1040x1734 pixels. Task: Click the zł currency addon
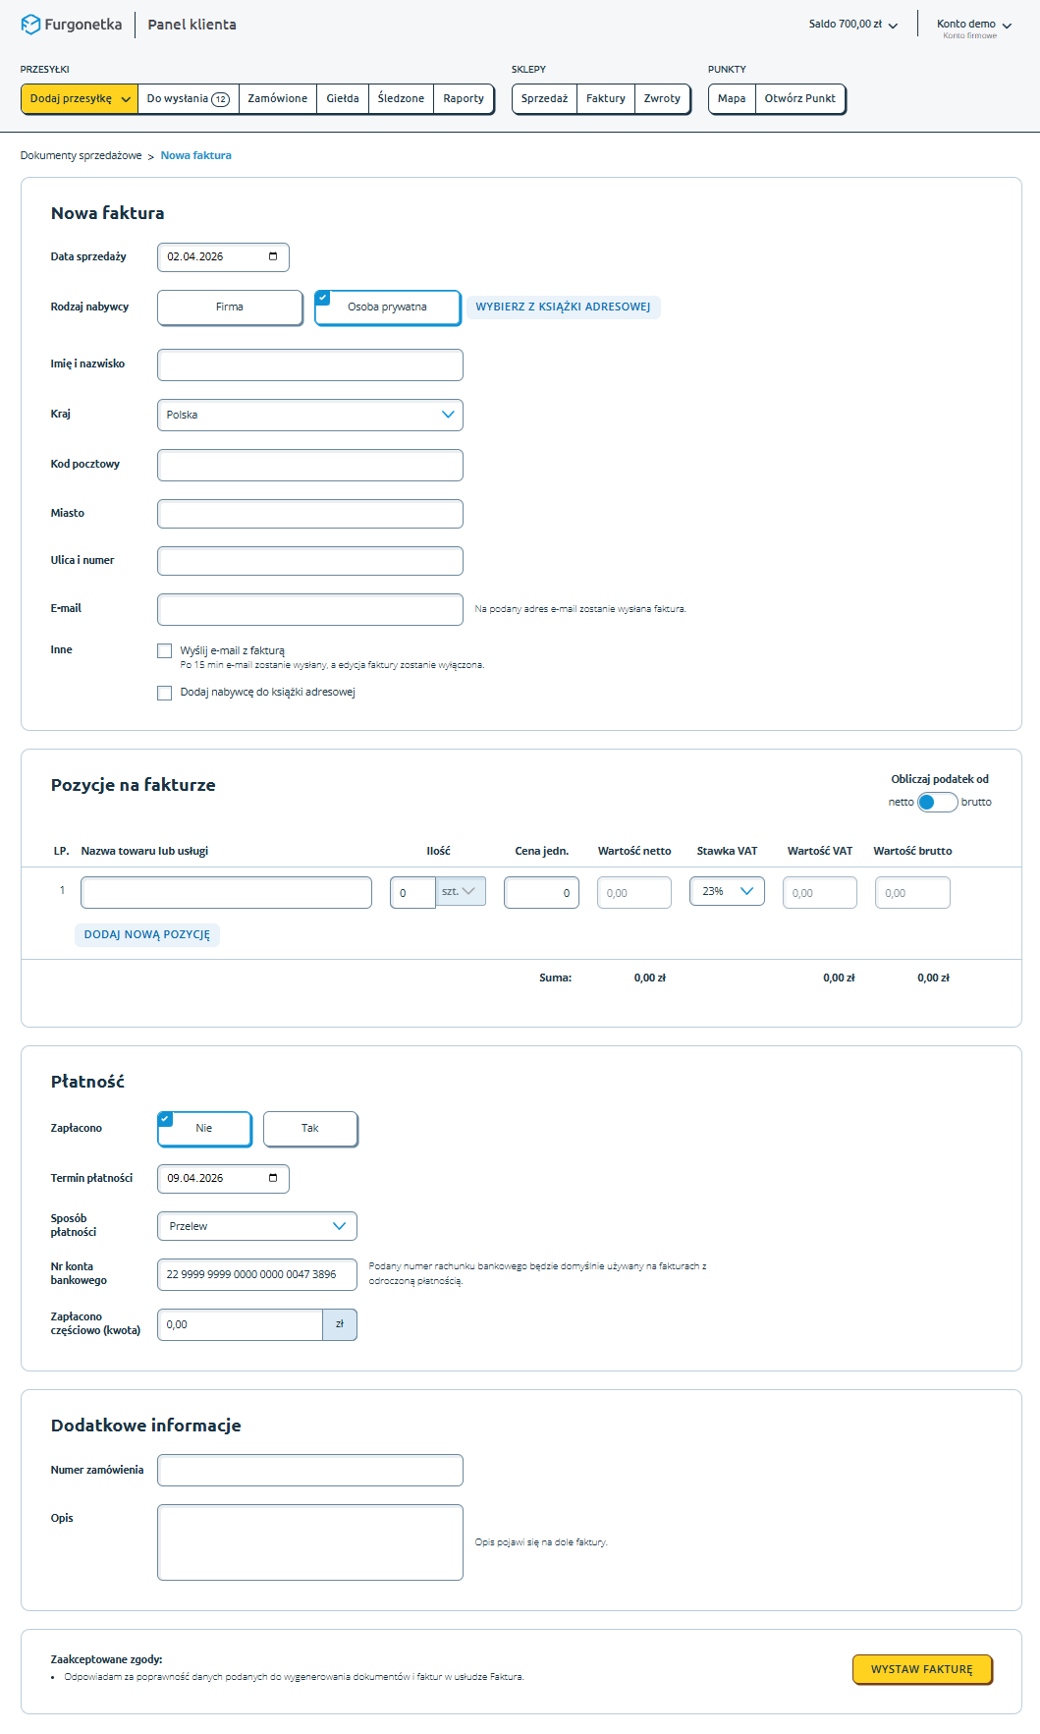coord(340,1324)
